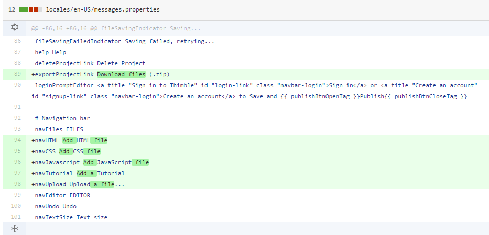Click line number 97
489x235 pixels.
click(17, 173)
